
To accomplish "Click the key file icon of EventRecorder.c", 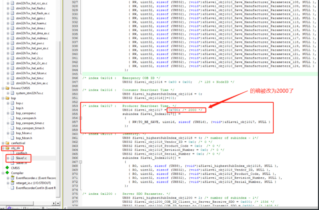I will (13, 178).
